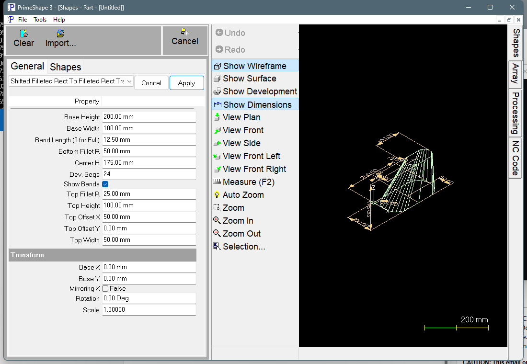The height and width of the screenshot is (364, 527).
Task: Click the Transform section header
Action: (103, 255)
